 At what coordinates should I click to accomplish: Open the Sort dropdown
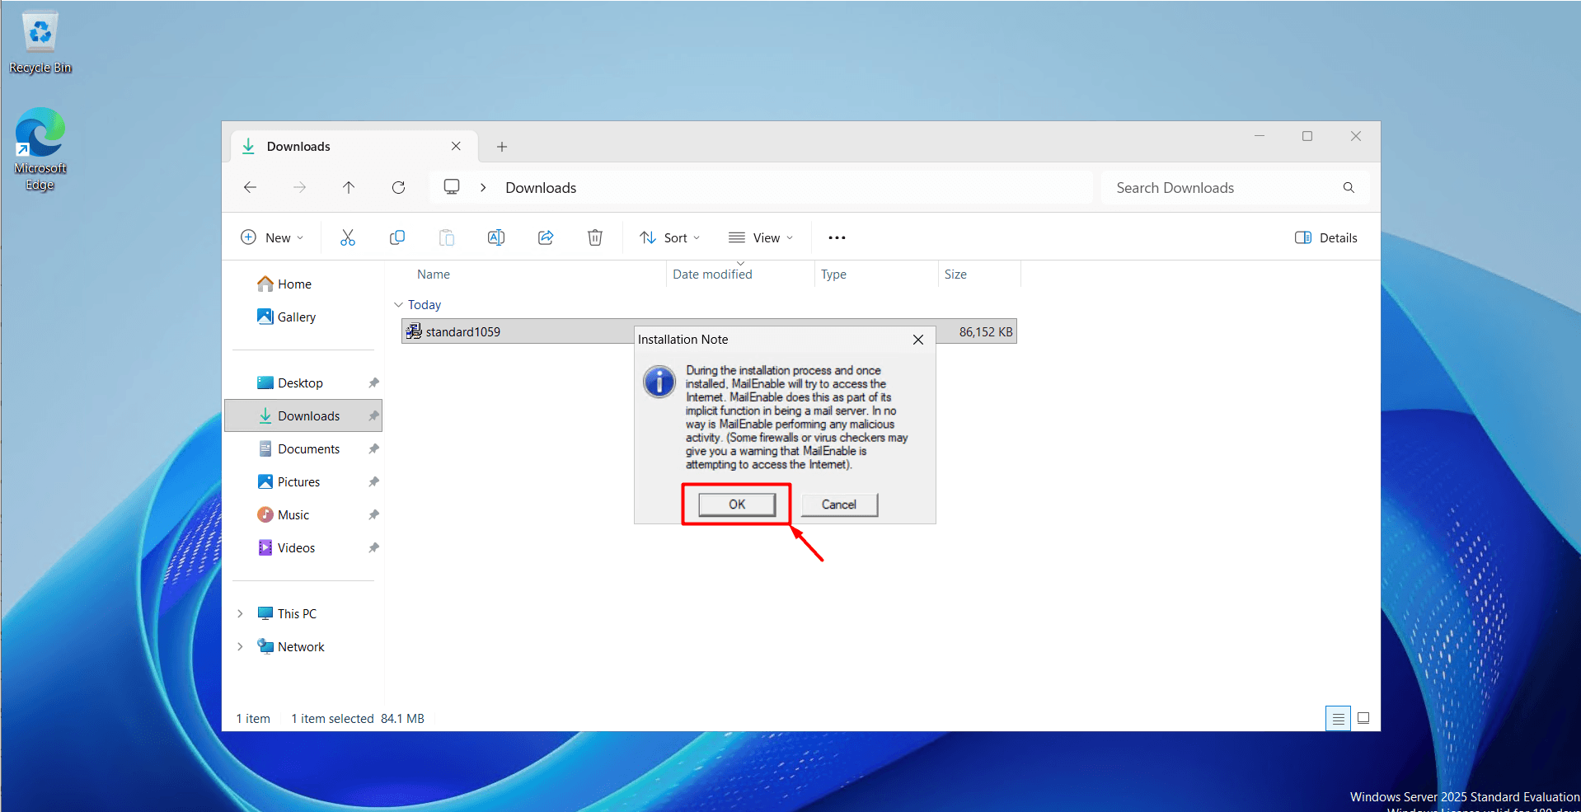click(670, 237)
